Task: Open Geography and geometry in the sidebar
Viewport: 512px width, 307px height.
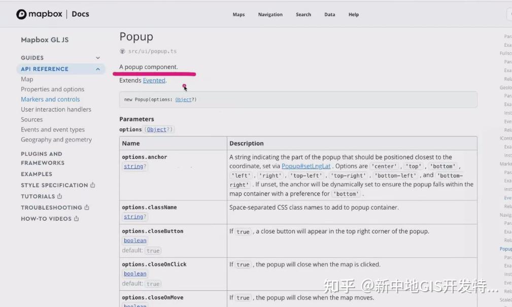Action: 56,140
